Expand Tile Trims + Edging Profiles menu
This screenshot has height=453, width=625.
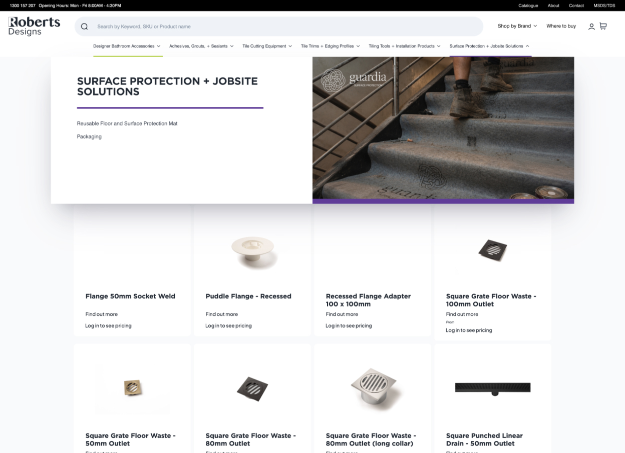(330, 46)
